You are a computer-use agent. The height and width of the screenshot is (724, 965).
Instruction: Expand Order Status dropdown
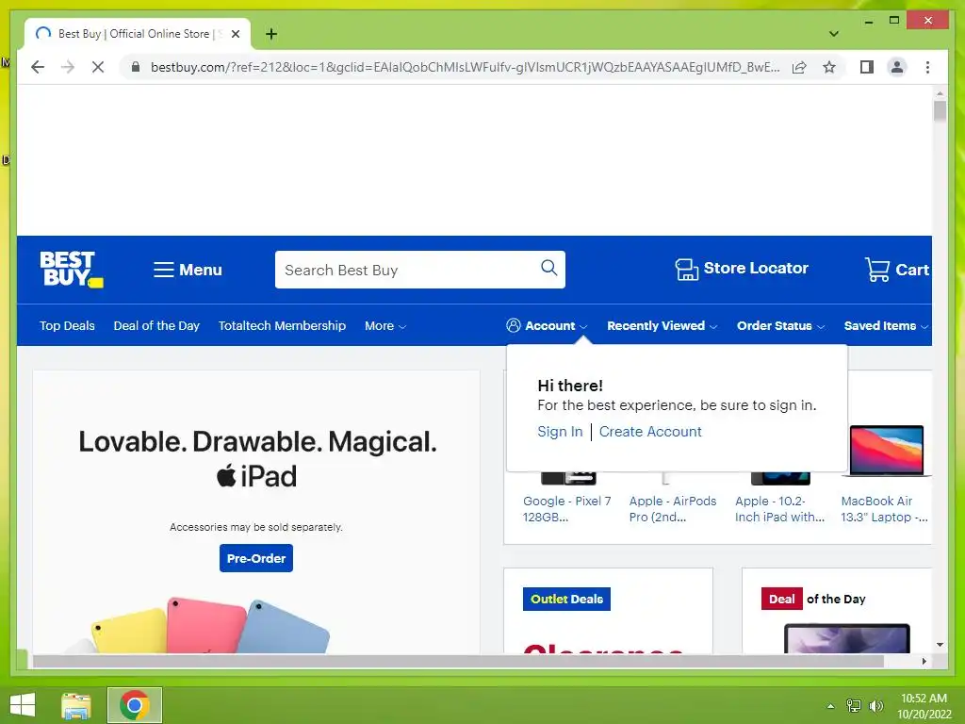point(780,325)
